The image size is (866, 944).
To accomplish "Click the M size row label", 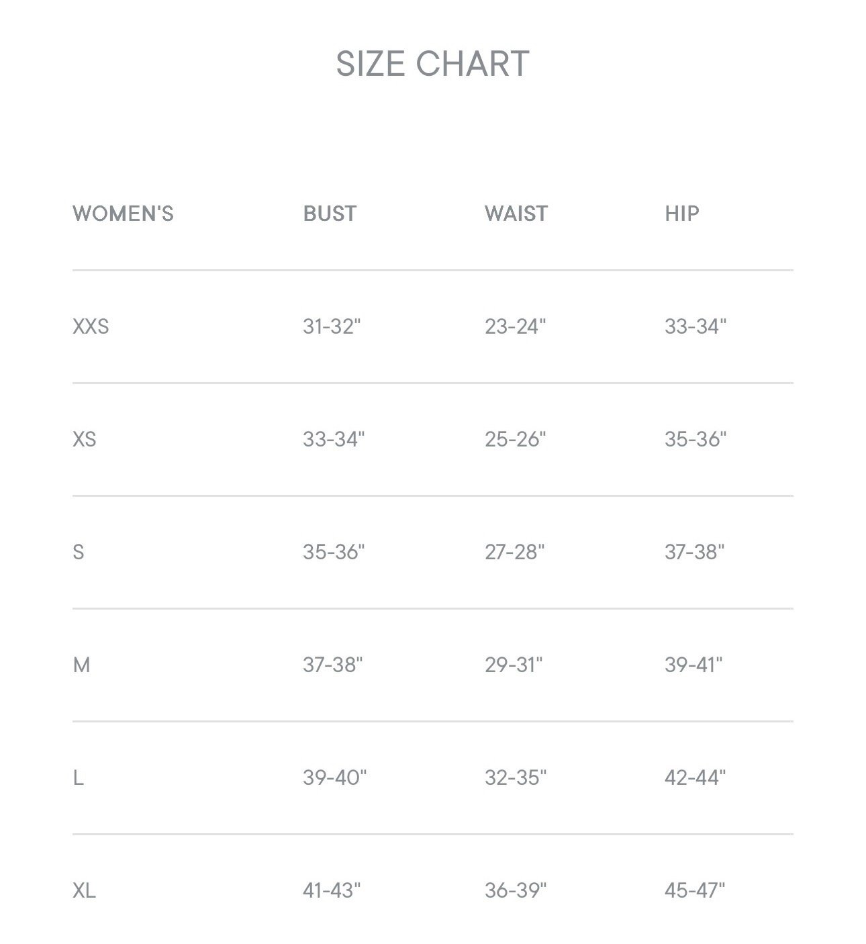I will point(81,665).
